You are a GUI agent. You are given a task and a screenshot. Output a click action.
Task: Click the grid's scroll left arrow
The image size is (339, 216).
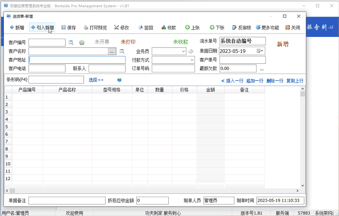click(x=7, y=191)
